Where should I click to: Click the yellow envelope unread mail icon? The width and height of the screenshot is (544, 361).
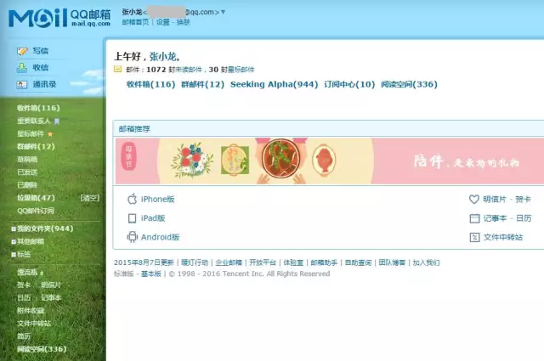(x=117, y=70)
